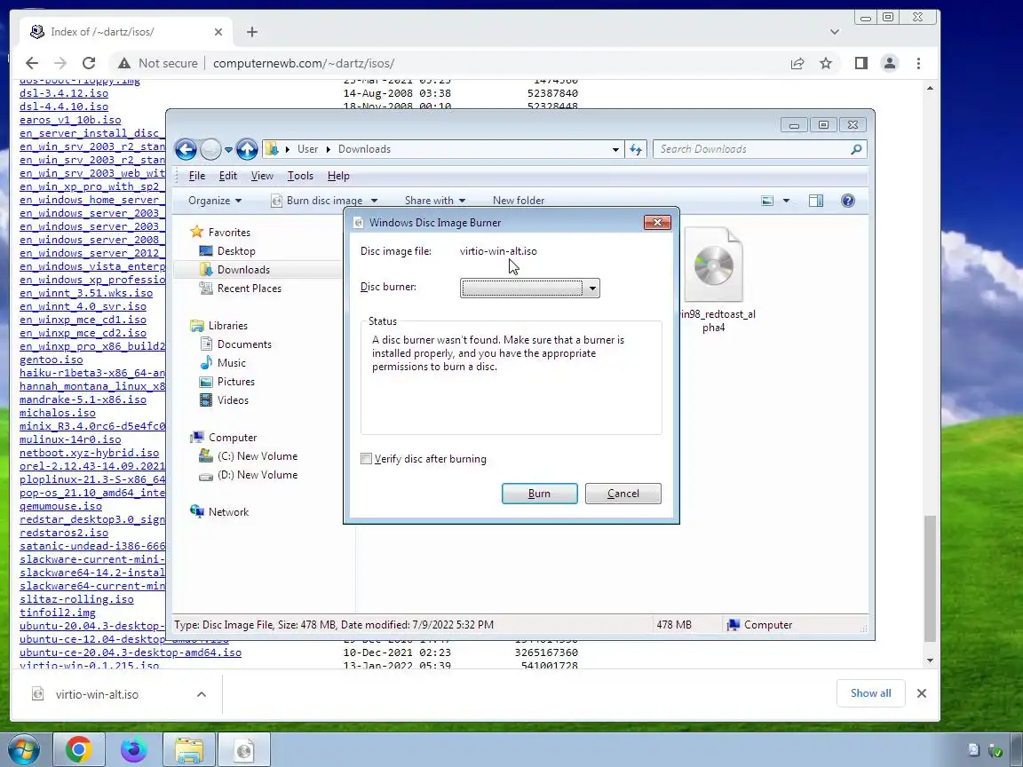Image resolution: width=1023 pixels, height=767 pixels.
Task: Open the File menu in Explorer
Action: (197, 176)
